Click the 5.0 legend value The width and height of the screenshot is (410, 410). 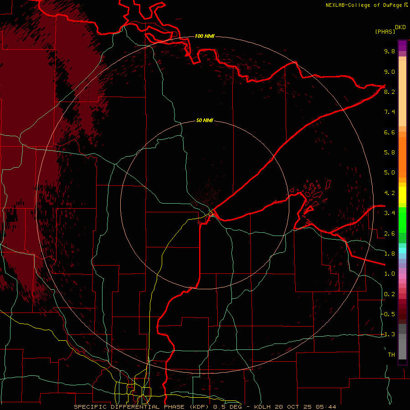coord(389,173)
